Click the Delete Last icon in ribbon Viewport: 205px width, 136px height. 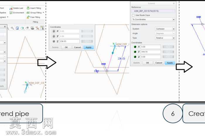(x=11, y=8)
